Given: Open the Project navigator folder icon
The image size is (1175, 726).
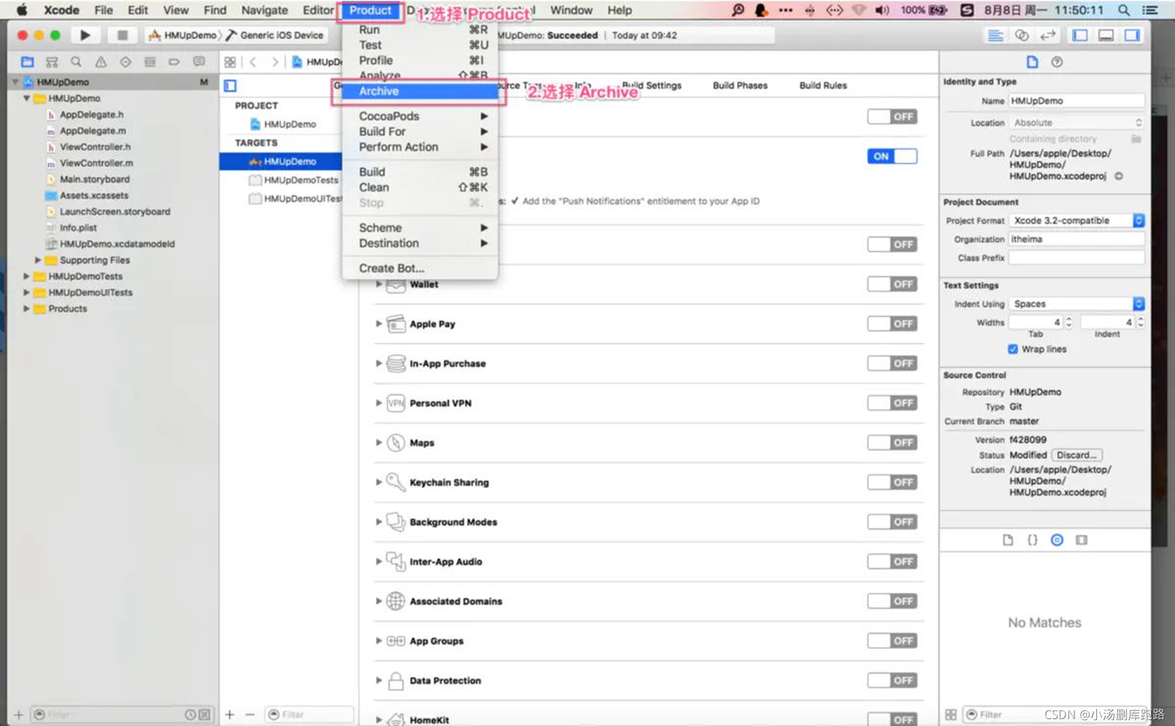Looking at the screenshot, I should [27, 62].
